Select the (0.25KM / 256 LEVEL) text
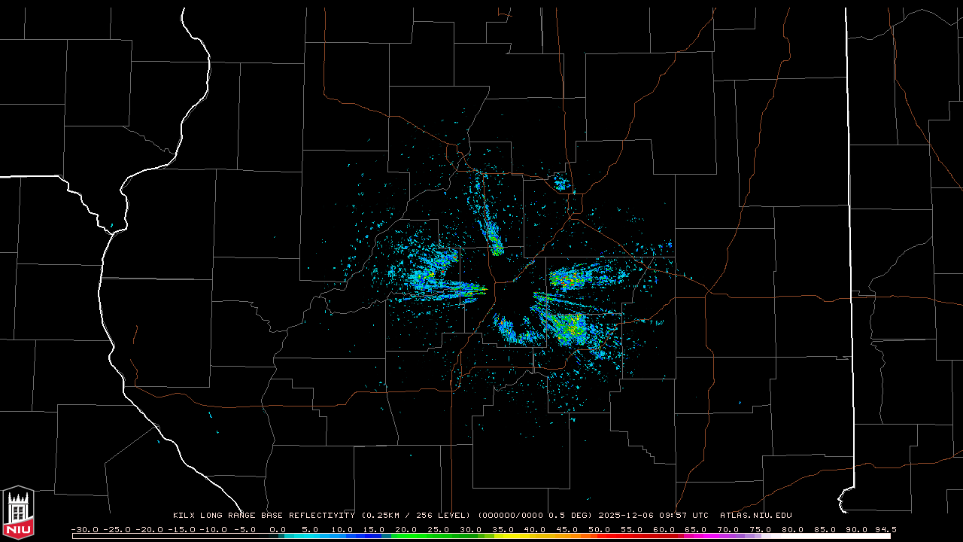Image resolution: width=963 pixels, height=542 pixels. pyautogui.click(x=415, y=516)
